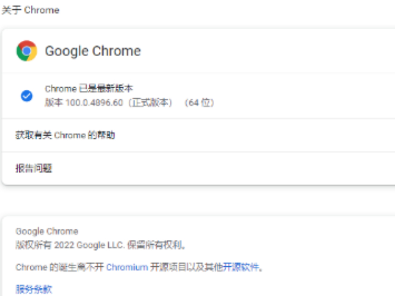The height and width of the screenshot is (296, 395).
Task: Click the (64 位) architecture label
Action: (x=199, y=103)
